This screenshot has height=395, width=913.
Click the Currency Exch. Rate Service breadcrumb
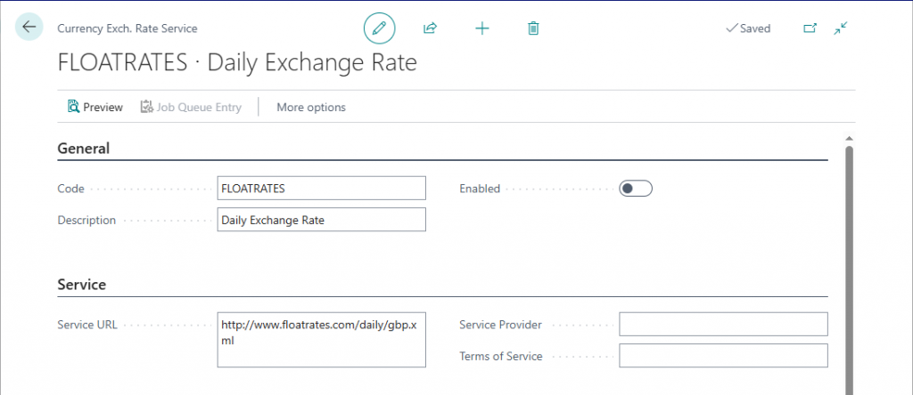point(127,28)
